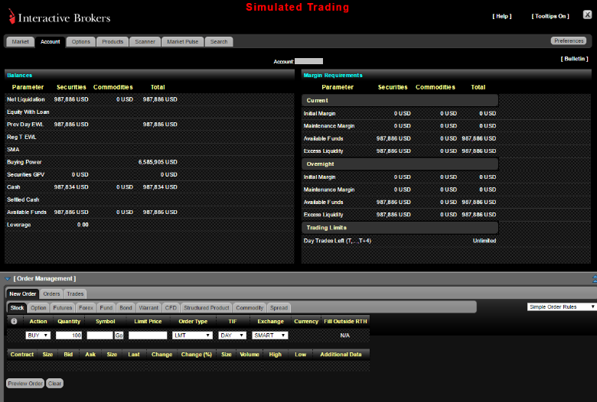Viewport: 597px width, 402px height.
Task: Select the Commodity instrument tab
Action: click(250, 308)
